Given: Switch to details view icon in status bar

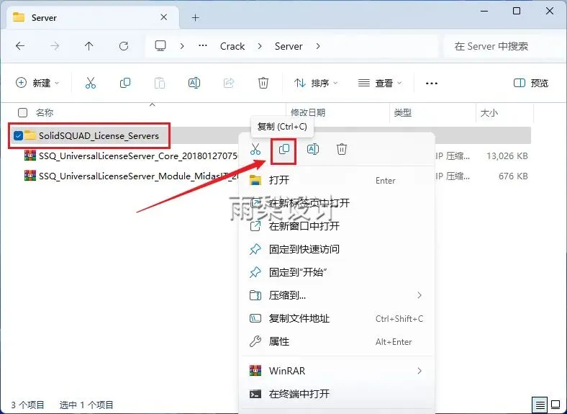Looking at the screenshot, I should point(540,405).
